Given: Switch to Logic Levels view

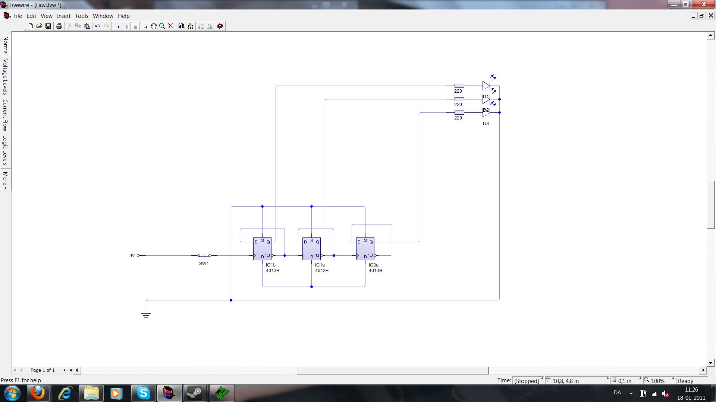Looking at the screenshot, I should click(5, 150).
